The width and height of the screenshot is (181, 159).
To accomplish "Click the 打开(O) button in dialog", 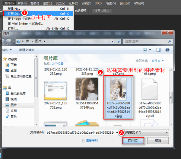I will (x=133, y=141).
